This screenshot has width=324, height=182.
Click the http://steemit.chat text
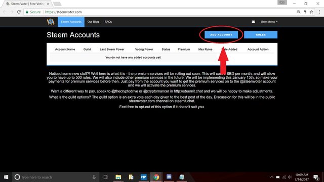(188, 91)
